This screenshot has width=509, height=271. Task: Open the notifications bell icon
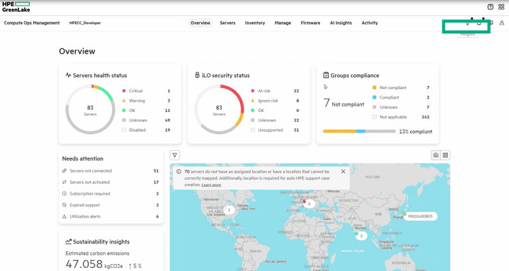click(479, 24)
